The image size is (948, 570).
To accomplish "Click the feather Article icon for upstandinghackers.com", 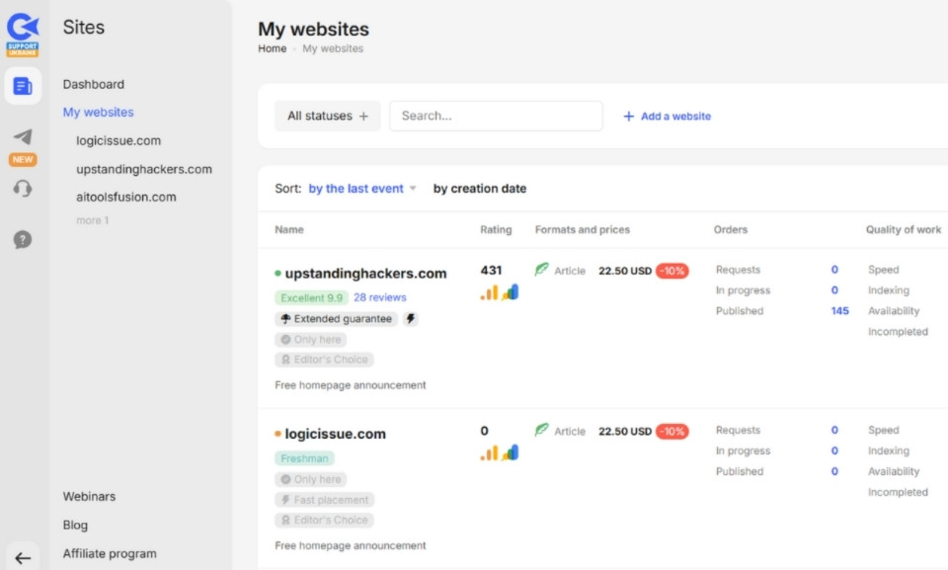I will [542, 270].
